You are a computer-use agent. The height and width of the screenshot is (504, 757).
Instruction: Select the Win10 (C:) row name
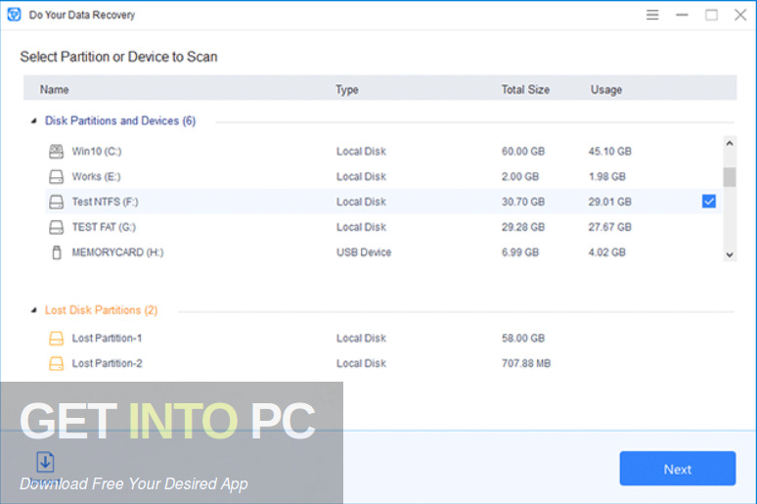(97, 152)
